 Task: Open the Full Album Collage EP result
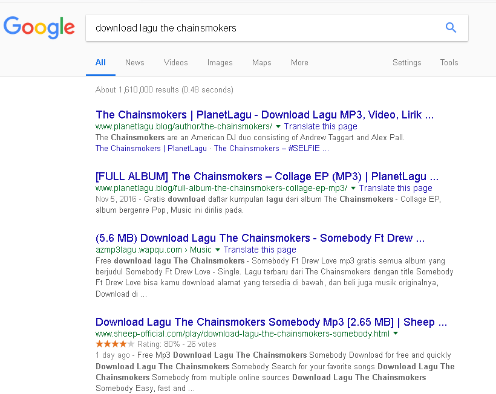click(267, 176)
